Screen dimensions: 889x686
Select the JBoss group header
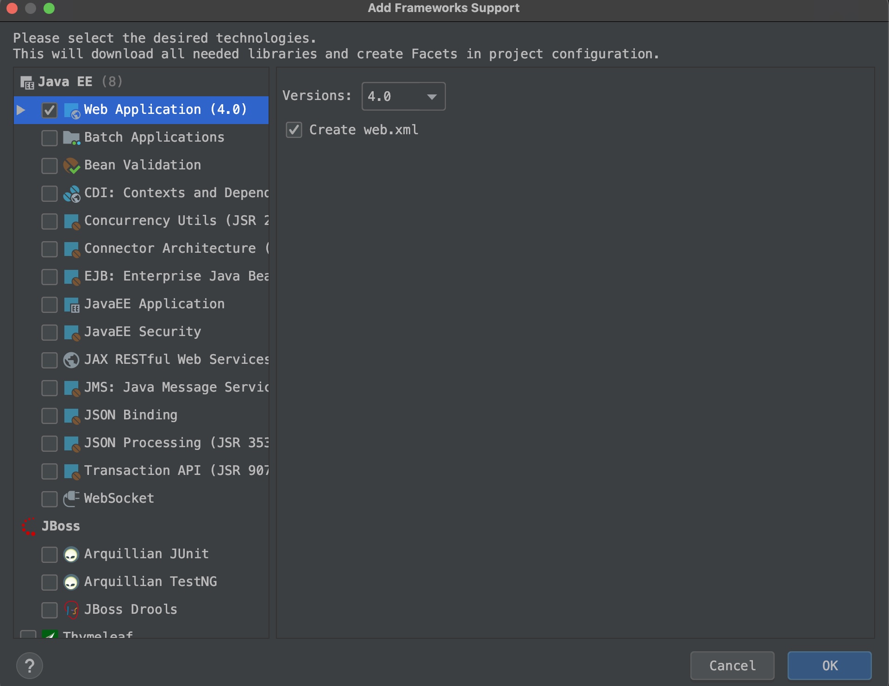60,526
